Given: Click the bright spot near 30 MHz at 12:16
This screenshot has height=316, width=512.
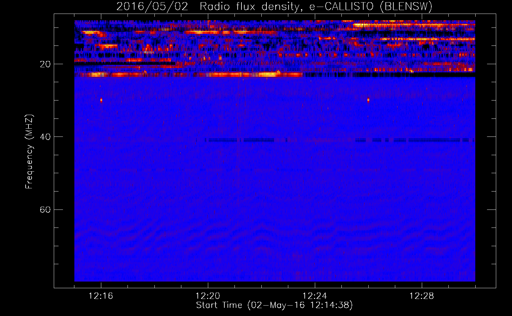Looking at the screenshot, I should [x=101, y=100].
